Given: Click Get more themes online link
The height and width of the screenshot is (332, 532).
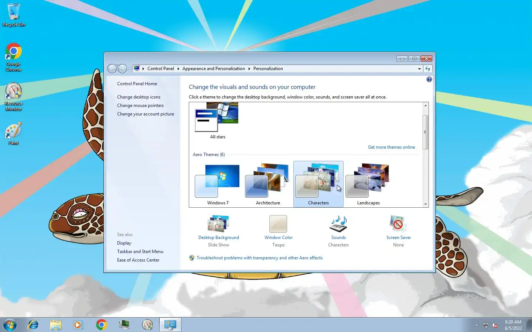Looking at the screenshot, I should point(391,147).
